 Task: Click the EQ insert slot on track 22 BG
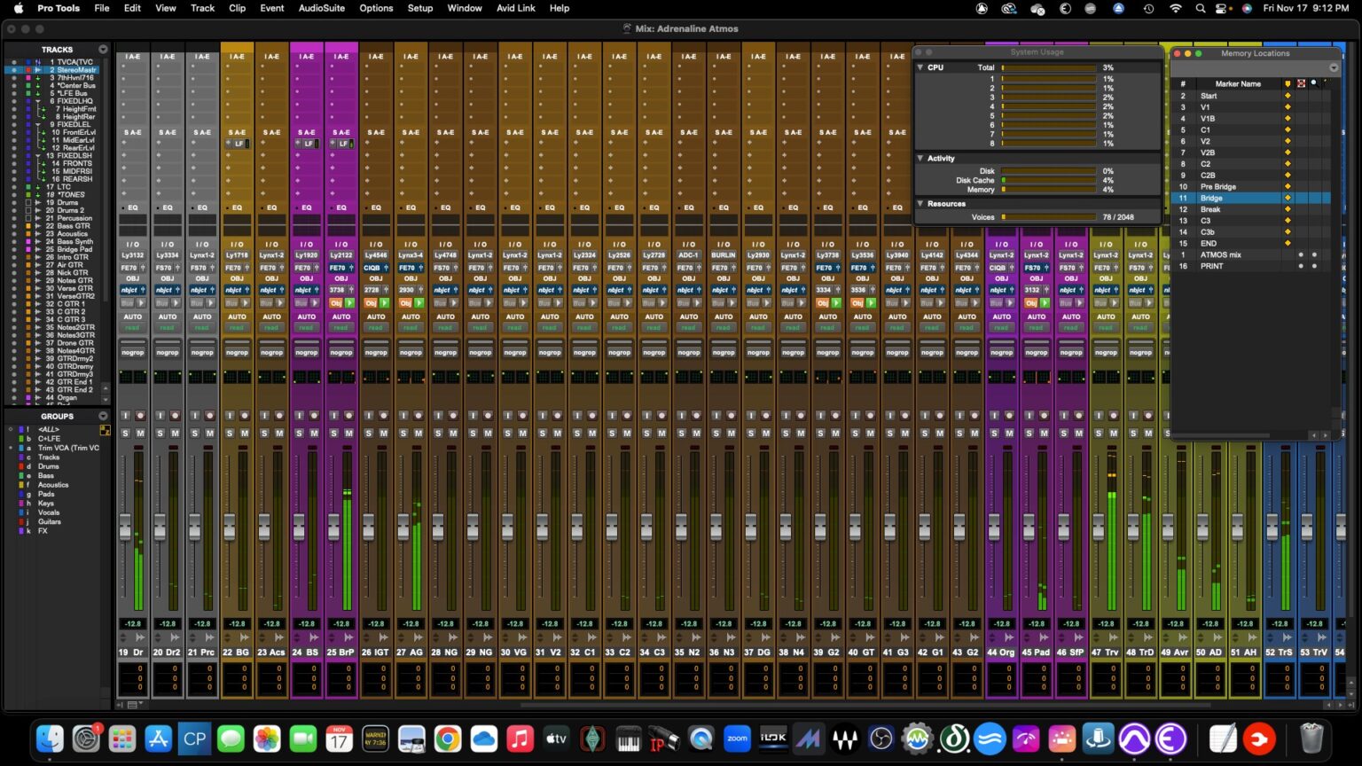point(237,207)
